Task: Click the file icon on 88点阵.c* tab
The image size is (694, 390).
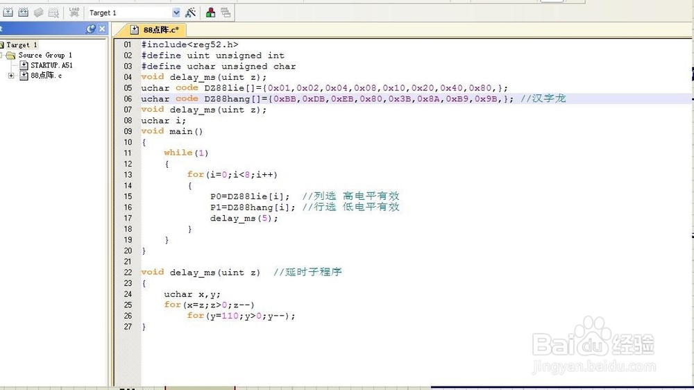Action: (x=134, y=30)
